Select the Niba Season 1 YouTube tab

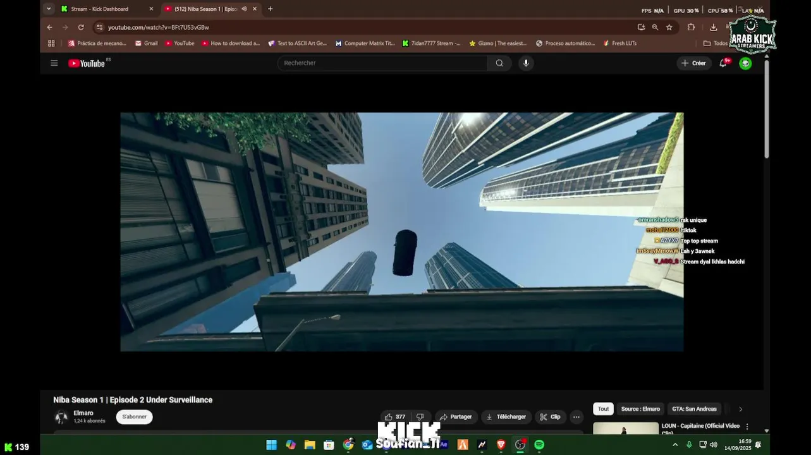(x=205, y=9)
